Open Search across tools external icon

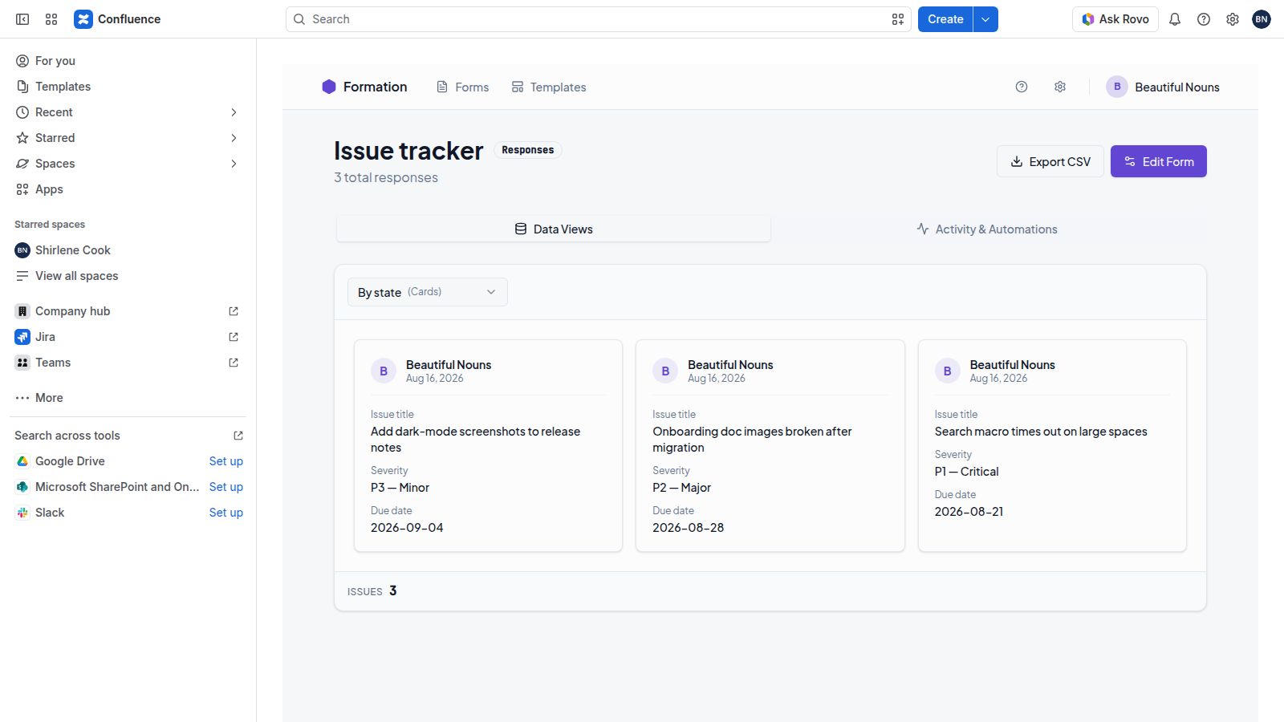pos(238,436)
